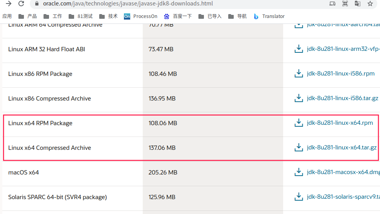Click download icon for linux-i586.tar.gz
The height and width of the screenshot is (214, 380).
coord(298,98)
